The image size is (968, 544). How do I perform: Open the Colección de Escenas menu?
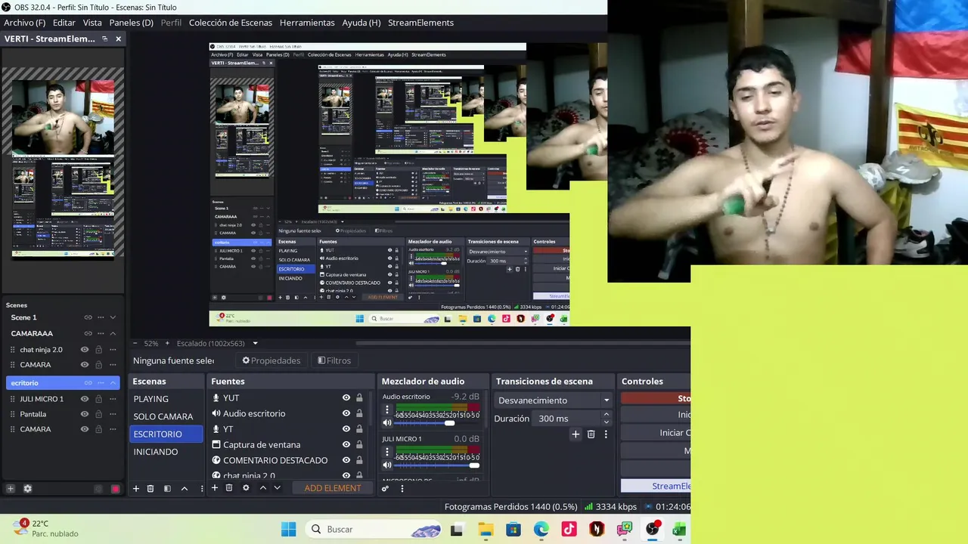[x=231, y=23]
